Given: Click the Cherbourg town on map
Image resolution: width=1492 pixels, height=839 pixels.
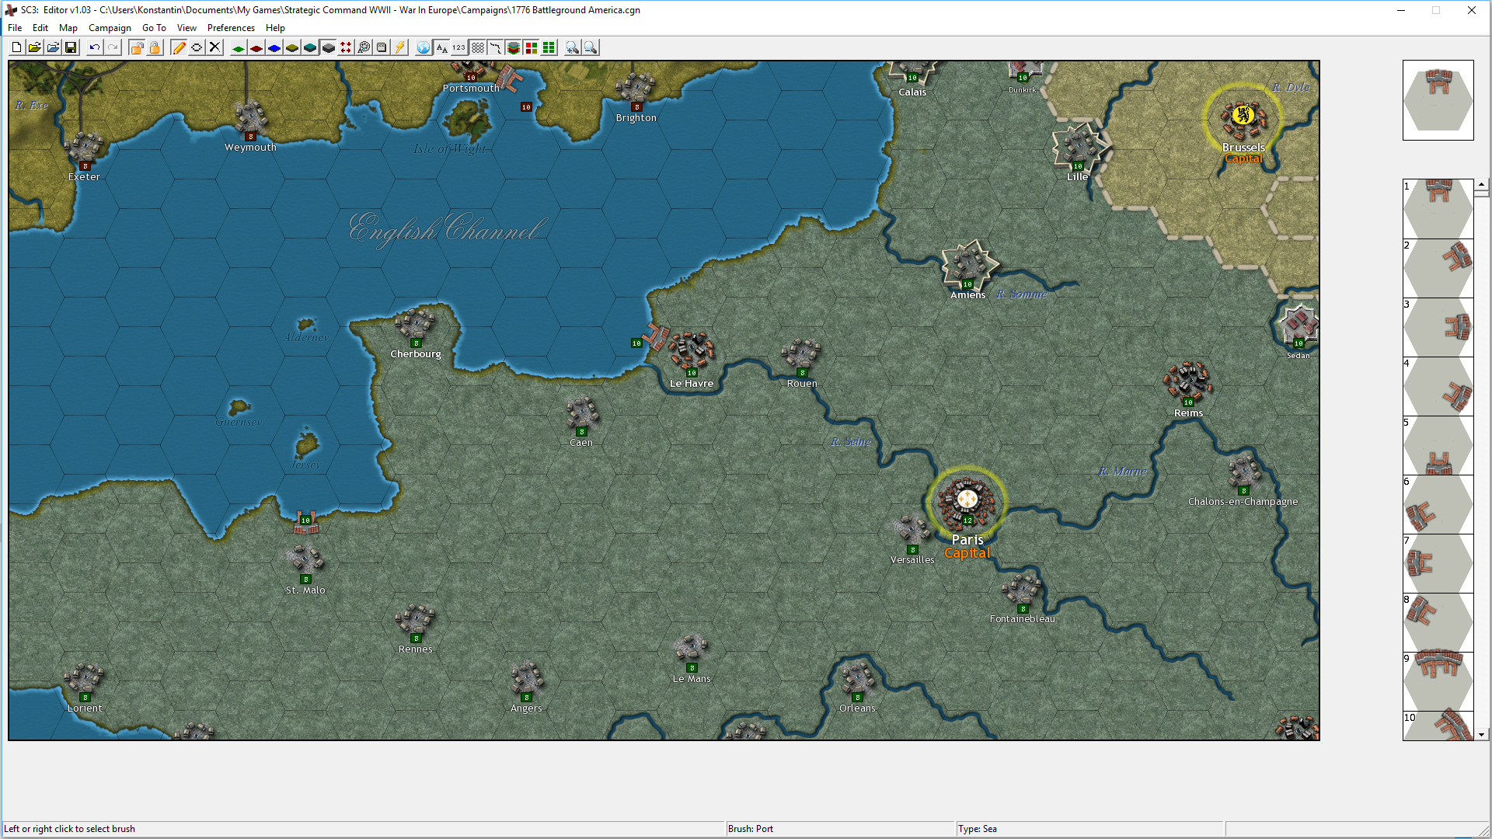Looking at the screenshot, I should pyautogui.click(x=415, y=324).
